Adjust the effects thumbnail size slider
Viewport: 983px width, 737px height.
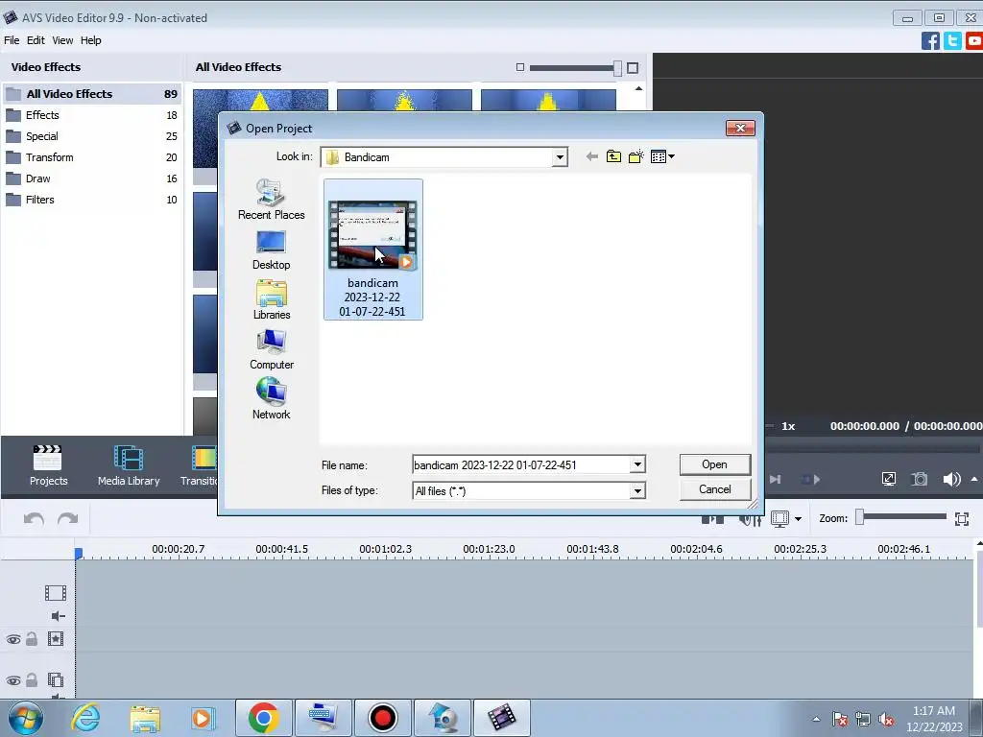coord(617,68)
